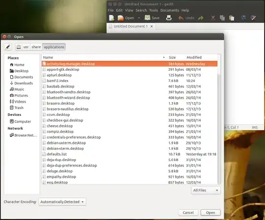
Task: Click the Print icon in gedit toolbar
Action: click(x=169, y=18)
